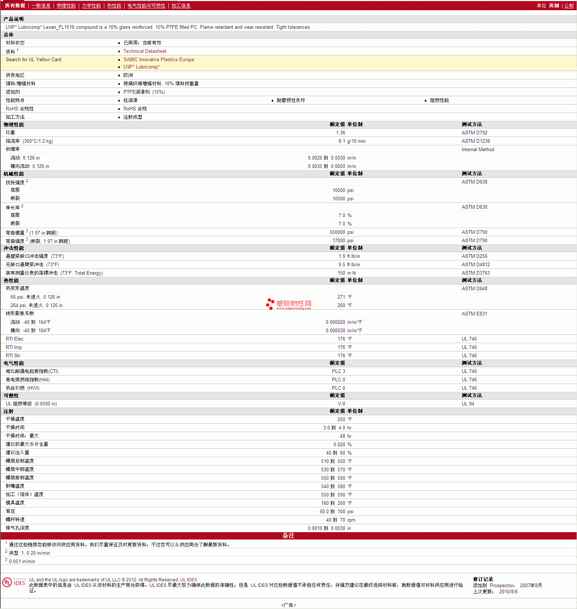The height and width of the screenshot is (609, 577).
Task: Click the 可燃性 section header
Action: point(11,396)
